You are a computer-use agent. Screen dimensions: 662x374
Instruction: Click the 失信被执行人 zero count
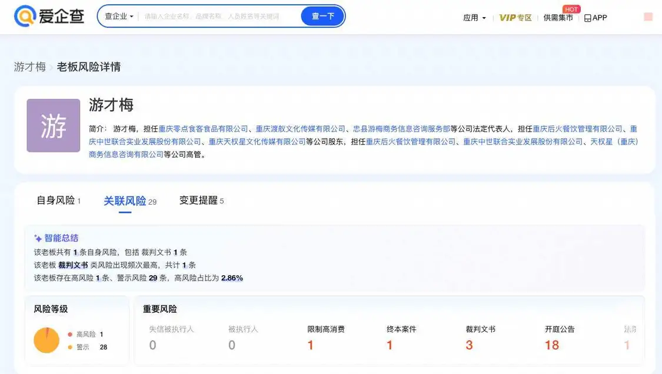pos(152,345)
